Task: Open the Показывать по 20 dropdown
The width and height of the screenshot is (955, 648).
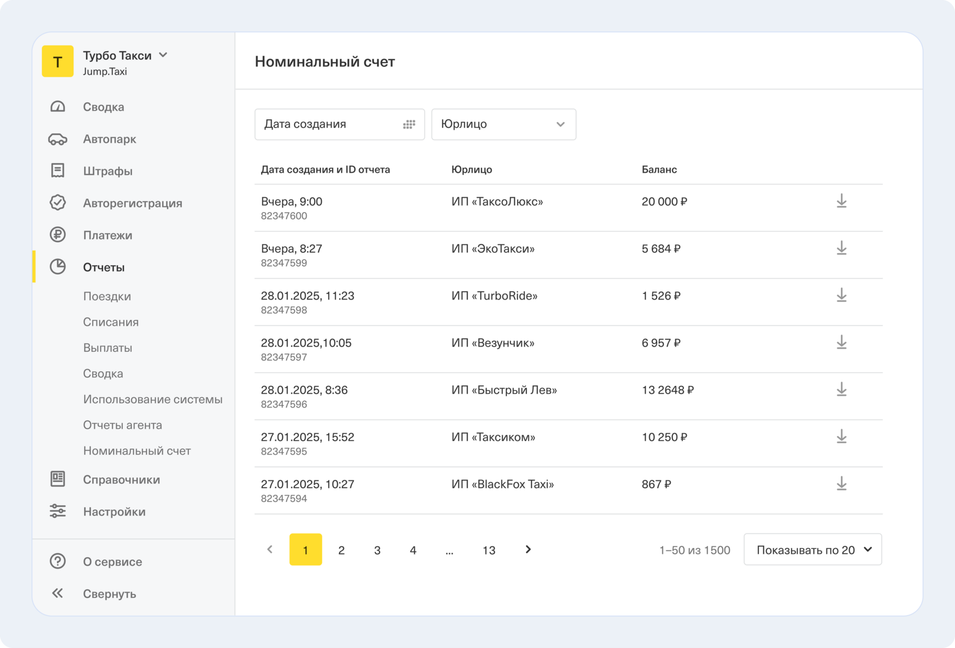Action: [812, 550]
